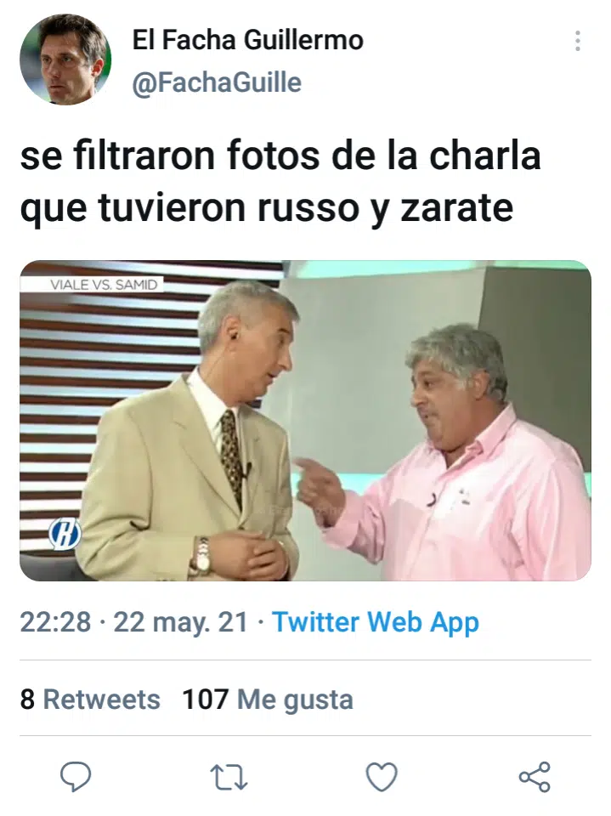
Task: Click the 22:28 timestamp
Action: click(x=55, y=622)
